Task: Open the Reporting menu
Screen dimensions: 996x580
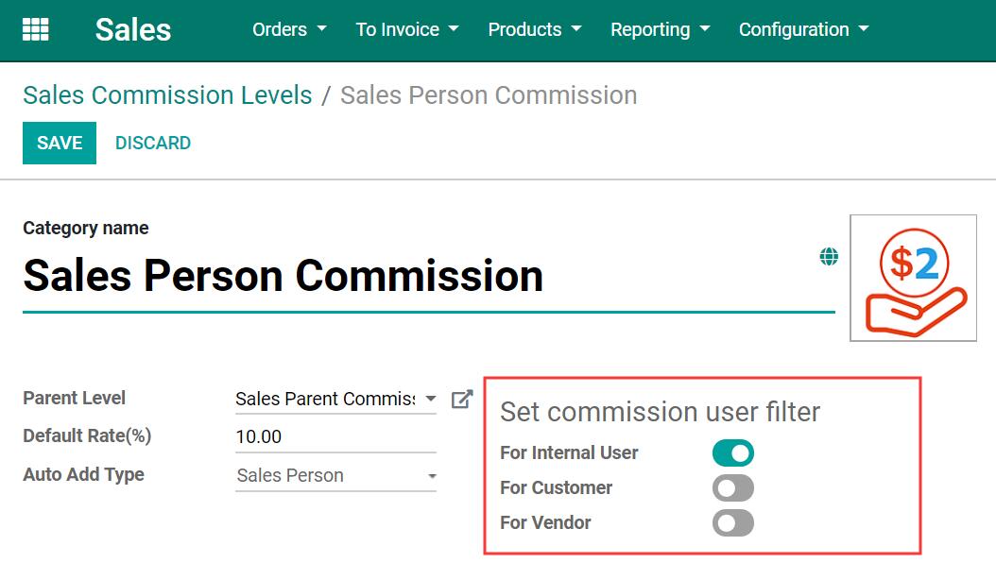Action: [660, 29]
